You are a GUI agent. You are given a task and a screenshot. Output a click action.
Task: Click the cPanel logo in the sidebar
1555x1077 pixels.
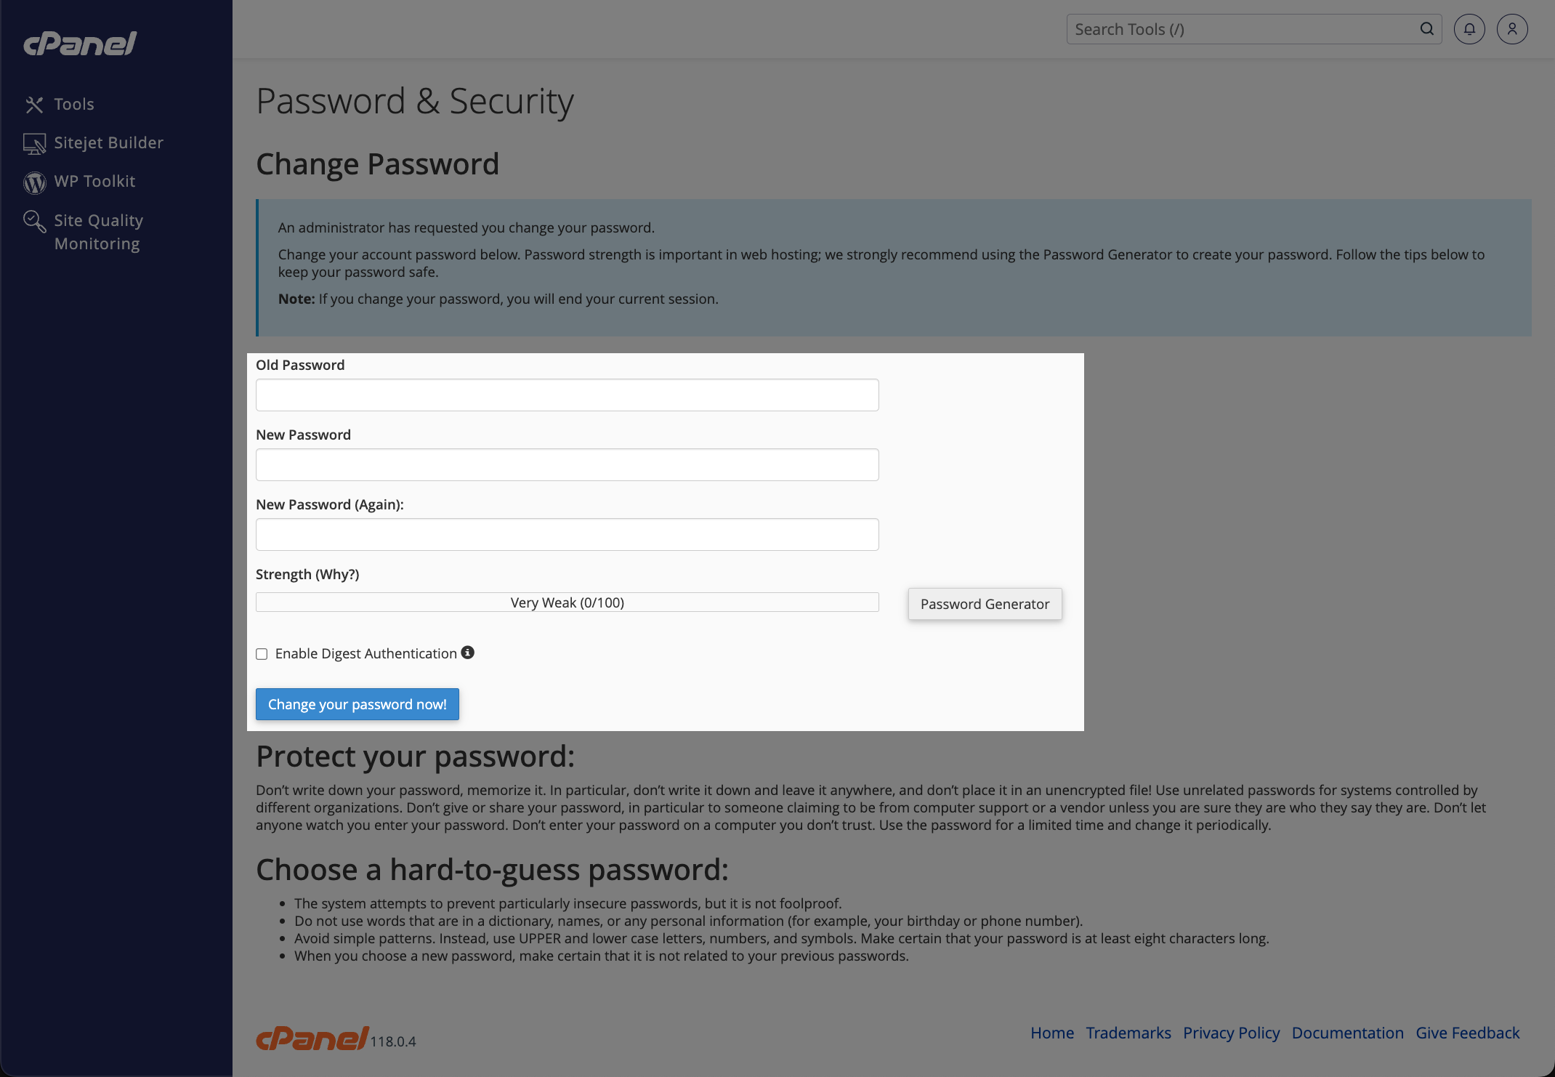pyautogui.click(x=80, y=44)
